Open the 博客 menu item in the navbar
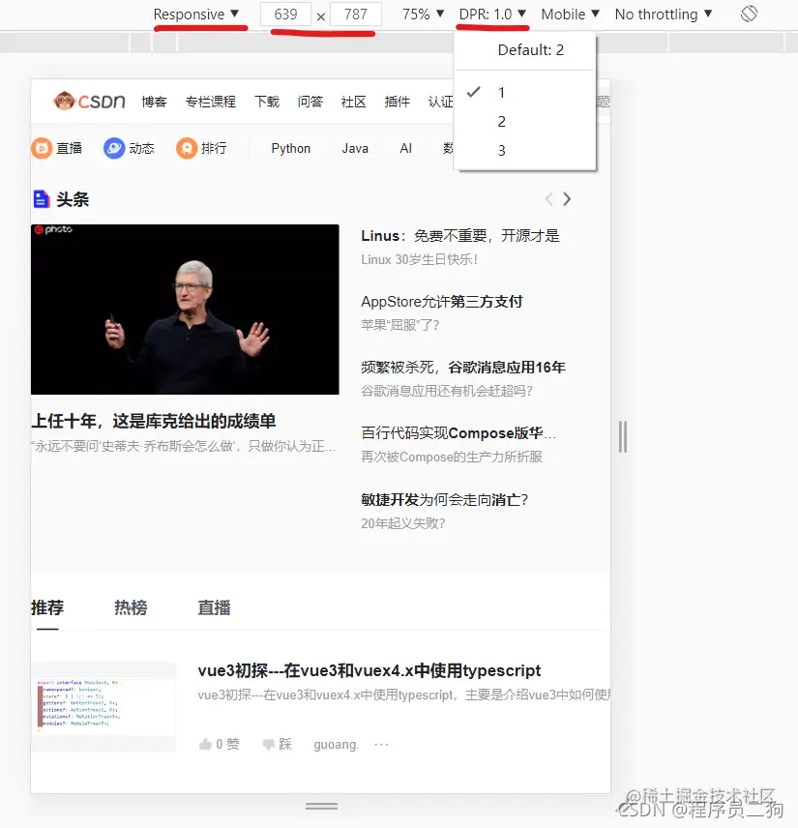The height and width of the screenshot is (828, 798). click(x=156, y=101)
